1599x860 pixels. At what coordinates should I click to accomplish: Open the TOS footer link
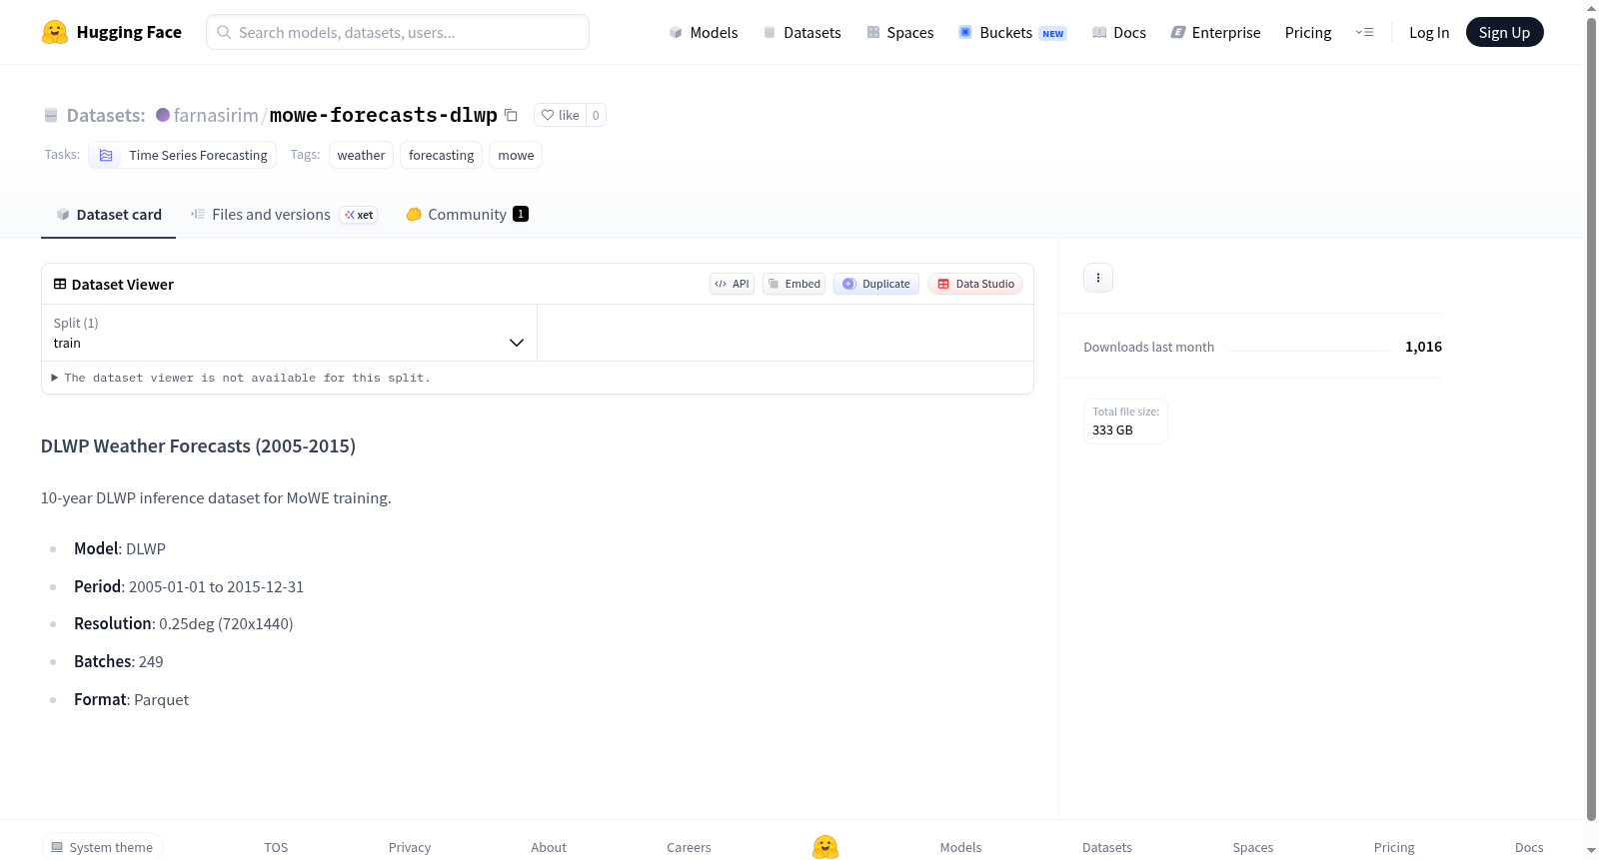pos(276,847)
